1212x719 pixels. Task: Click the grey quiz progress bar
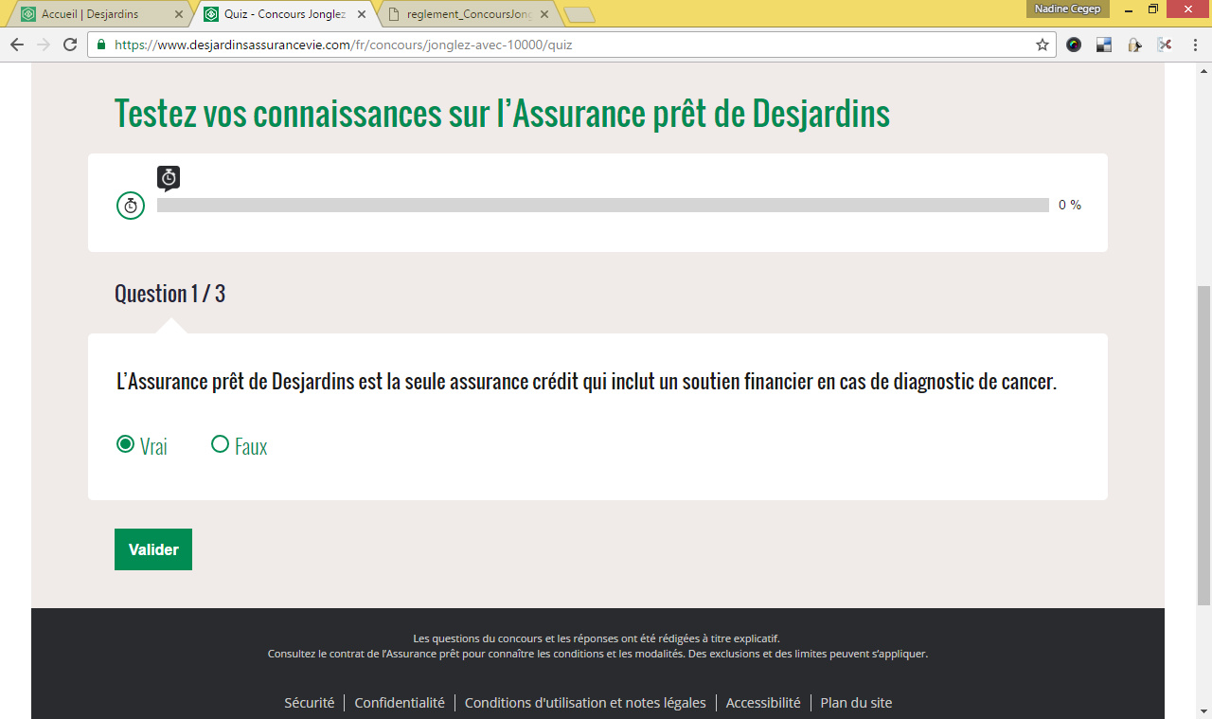603,205
